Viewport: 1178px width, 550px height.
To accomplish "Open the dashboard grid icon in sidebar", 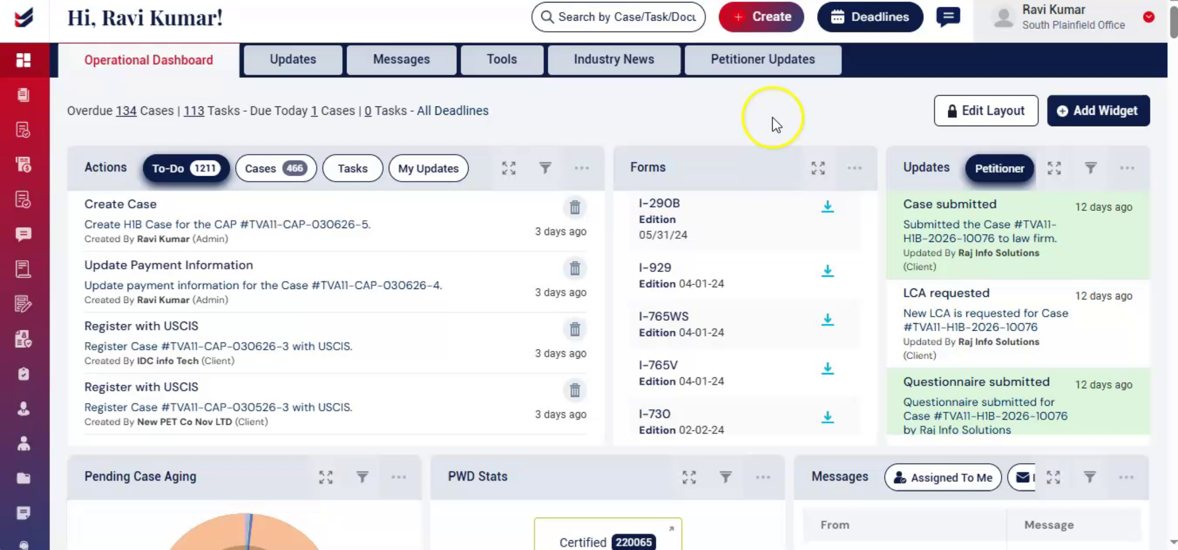I will click(x=23, y=60).
